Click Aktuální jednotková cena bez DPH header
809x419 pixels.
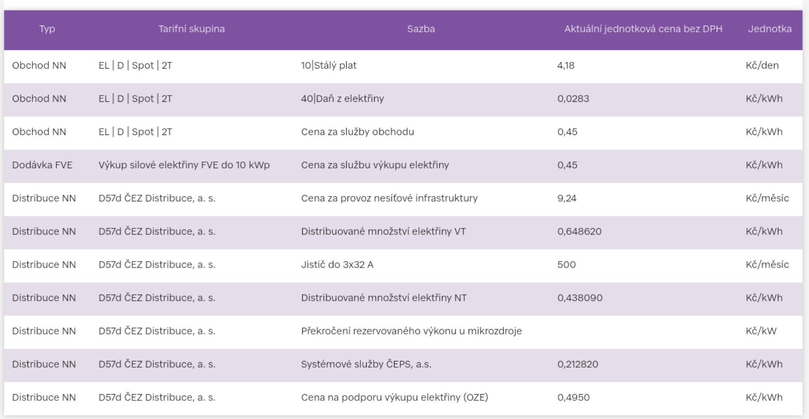pyautogui.click(x=643, y=29)
